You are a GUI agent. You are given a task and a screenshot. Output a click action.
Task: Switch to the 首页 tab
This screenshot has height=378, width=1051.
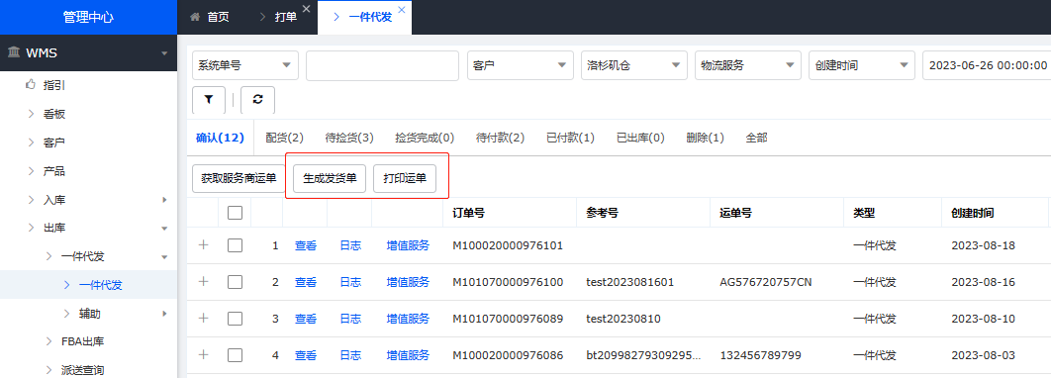point(210,18)
